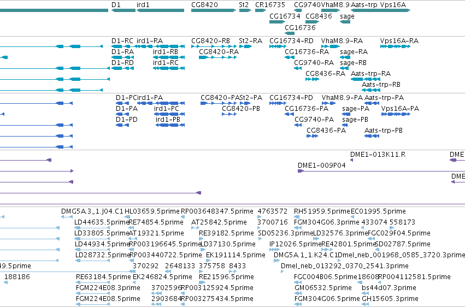The width and height of the screenshot is (465, 307).
Task: Click the Vps16A gene label
Action: point(393,5)
